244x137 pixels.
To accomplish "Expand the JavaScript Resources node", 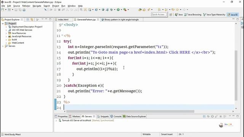I will [x=6, y=37].
